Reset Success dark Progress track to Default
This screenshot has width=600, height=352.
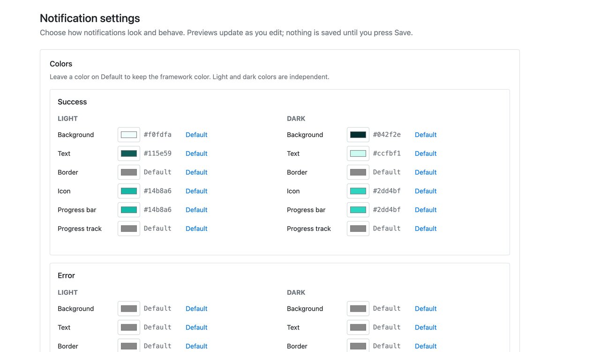tap(426, 229)
